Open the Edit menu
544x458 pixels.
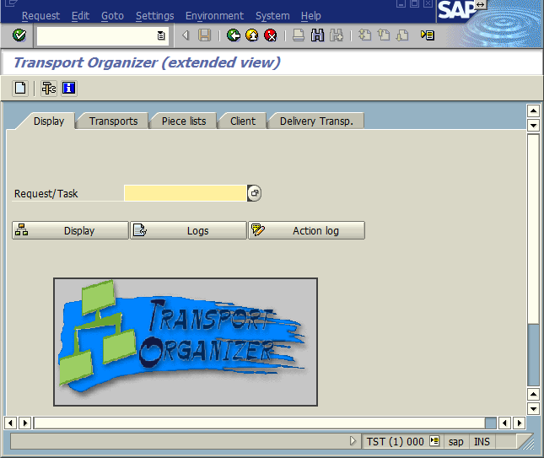(x=80, y=16)
